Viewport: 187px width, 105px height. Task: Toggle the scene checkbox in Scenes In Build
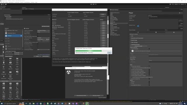tap(5, 19)
